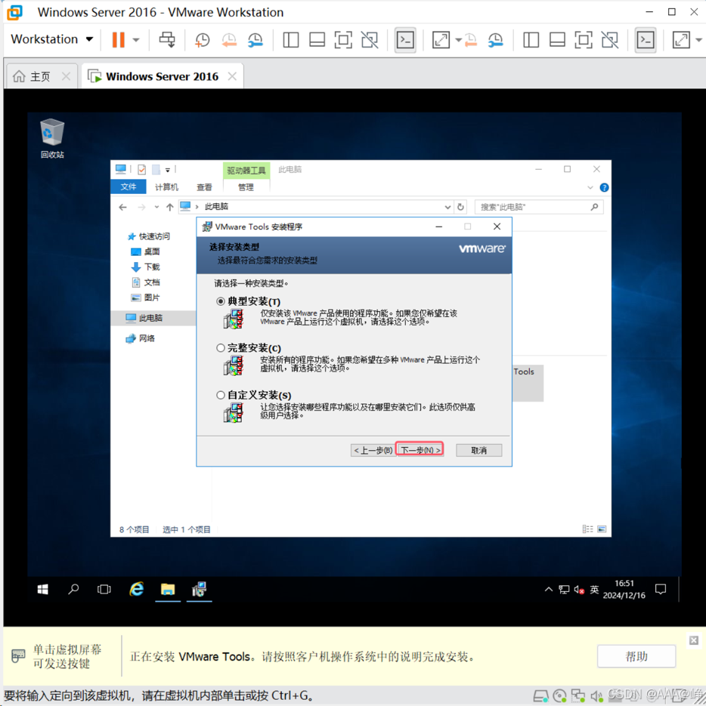Select the 回收站 Recycle Bin desktop icon

tap(52, 138)
